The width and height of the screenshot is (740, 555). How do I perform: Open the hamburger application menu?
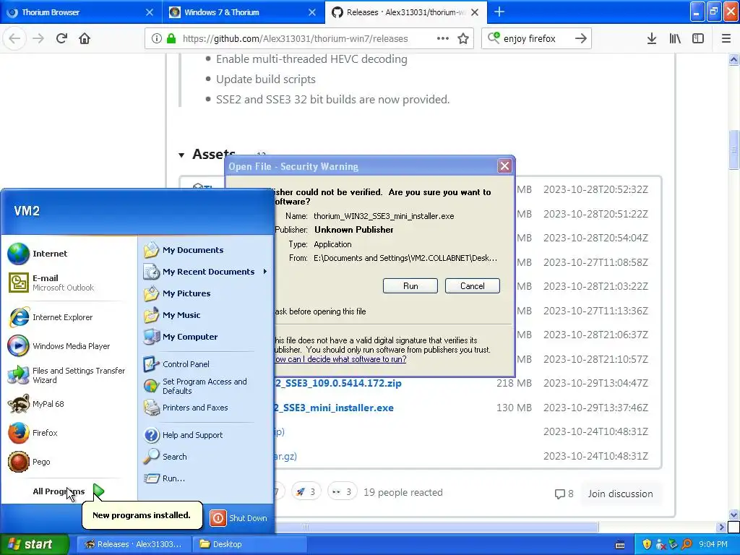pos(726,38)
